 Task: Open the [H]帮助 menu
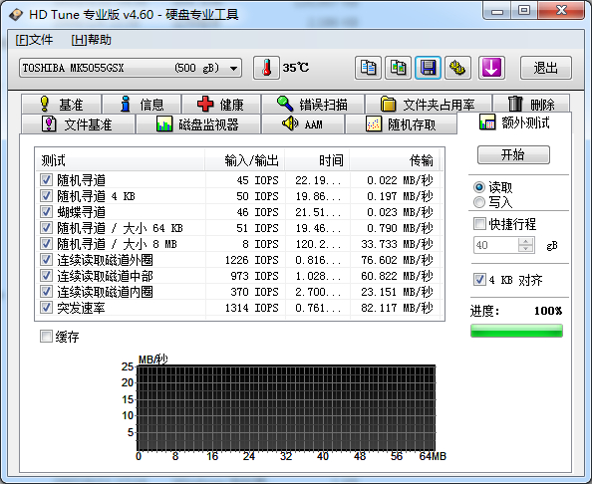(x=91, y=40)
